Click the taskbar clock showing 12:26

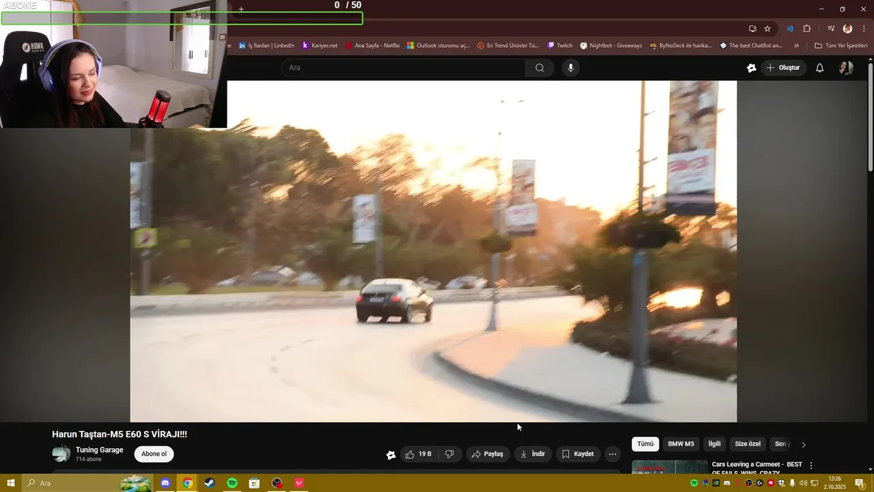pyautogui.click(x=834, y=483)
